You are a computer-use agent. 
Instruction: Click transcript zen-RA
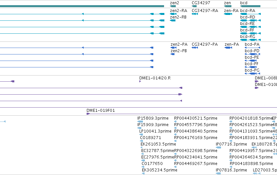[x=231, y=11]
